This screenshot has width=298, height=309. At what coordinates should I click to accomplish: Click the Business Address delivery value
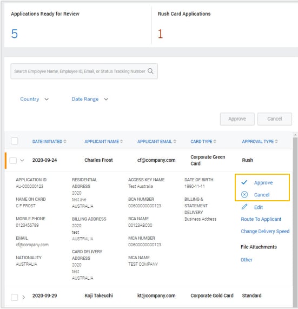(x=200, y=219)
